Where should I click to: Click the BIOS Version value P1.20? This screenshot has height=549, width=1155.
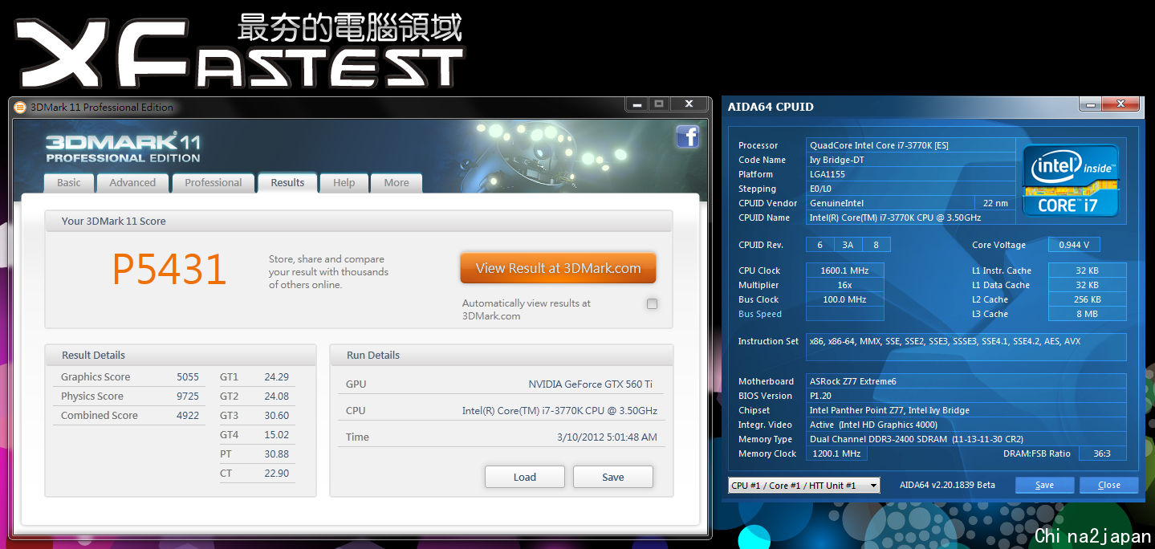pos(966,396)
